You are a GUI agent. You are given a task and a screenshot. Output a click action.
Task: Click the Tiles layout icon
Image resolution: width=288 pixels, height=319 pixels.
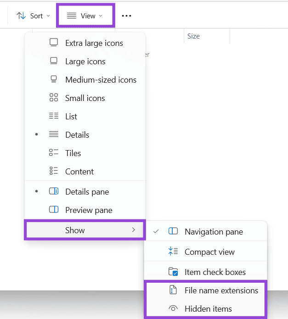(54, 153)
